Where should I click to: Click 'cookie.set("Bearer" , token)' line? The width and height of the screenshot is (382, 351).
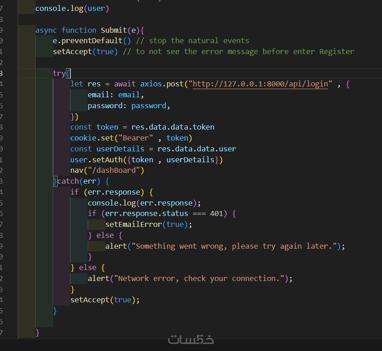131,138
